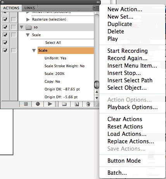Expand the Rasterize (selection) action

(28, 19)
